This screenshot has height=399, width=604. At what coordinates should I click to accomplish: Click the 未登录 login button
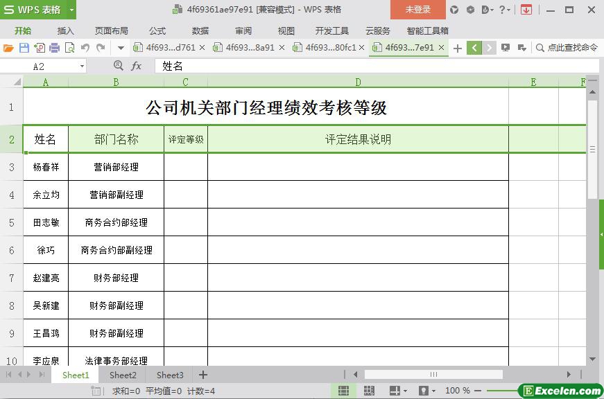pyautogui.click(x=417, y=10)
